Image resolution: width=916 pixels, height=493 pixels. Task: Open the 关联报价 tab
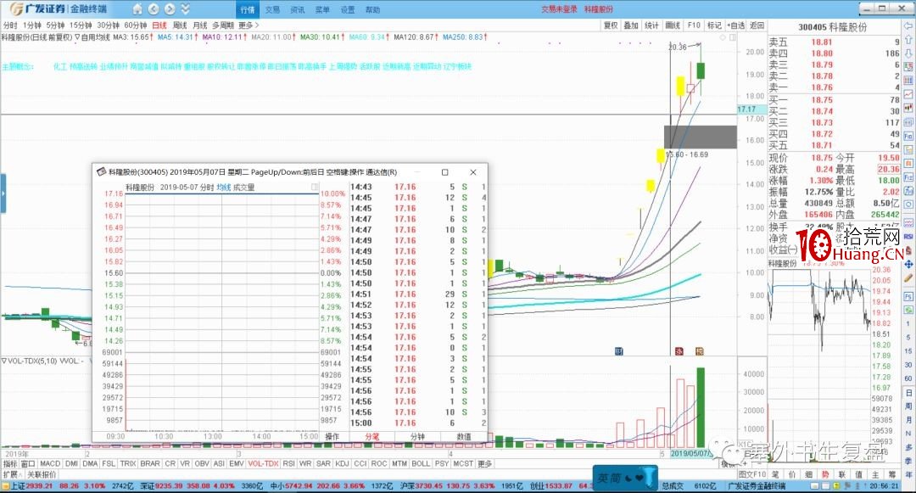(42, 473)
